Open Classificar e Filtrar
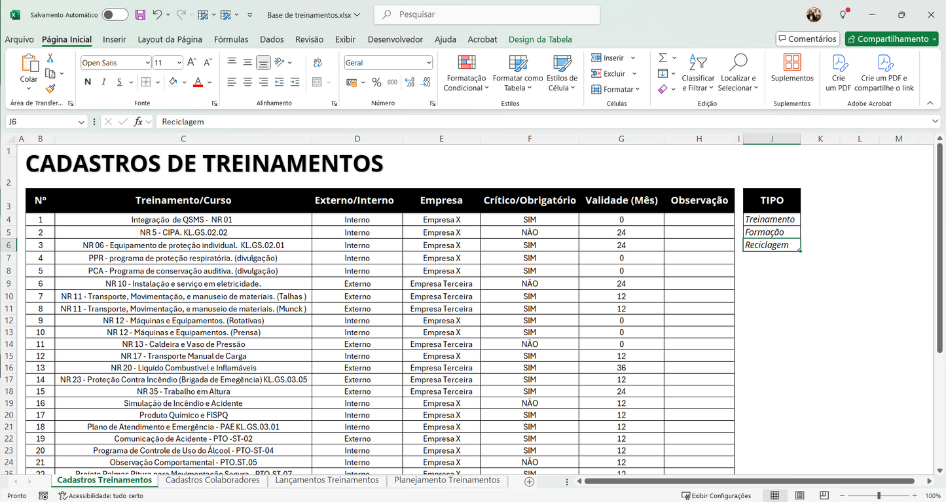 698,72
